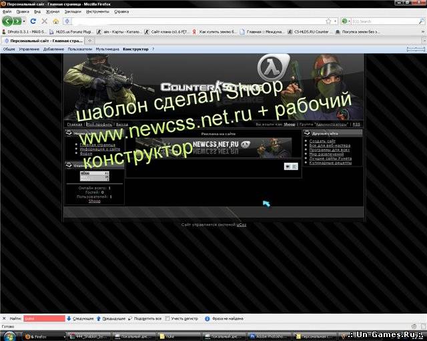
Task: Open the CS-HLDS.RU Counter bookmark
Action: [308, 32]
